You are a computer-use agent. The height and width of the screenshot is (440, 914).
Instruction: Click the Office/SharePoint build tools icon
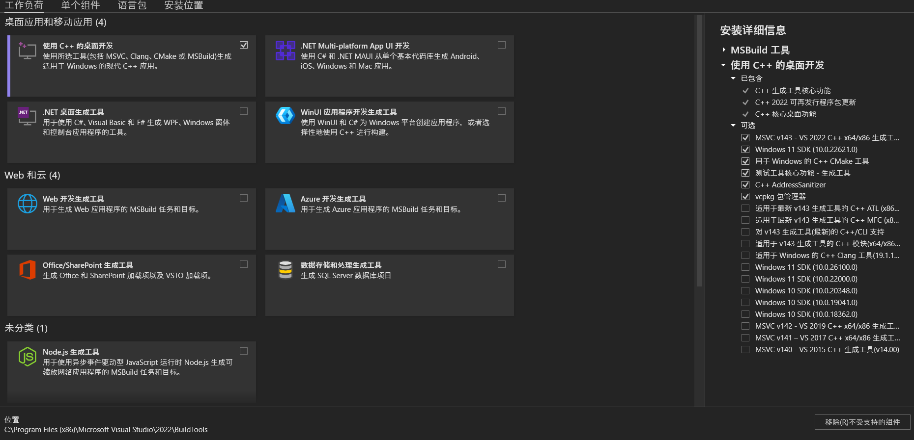click(28, 270)
